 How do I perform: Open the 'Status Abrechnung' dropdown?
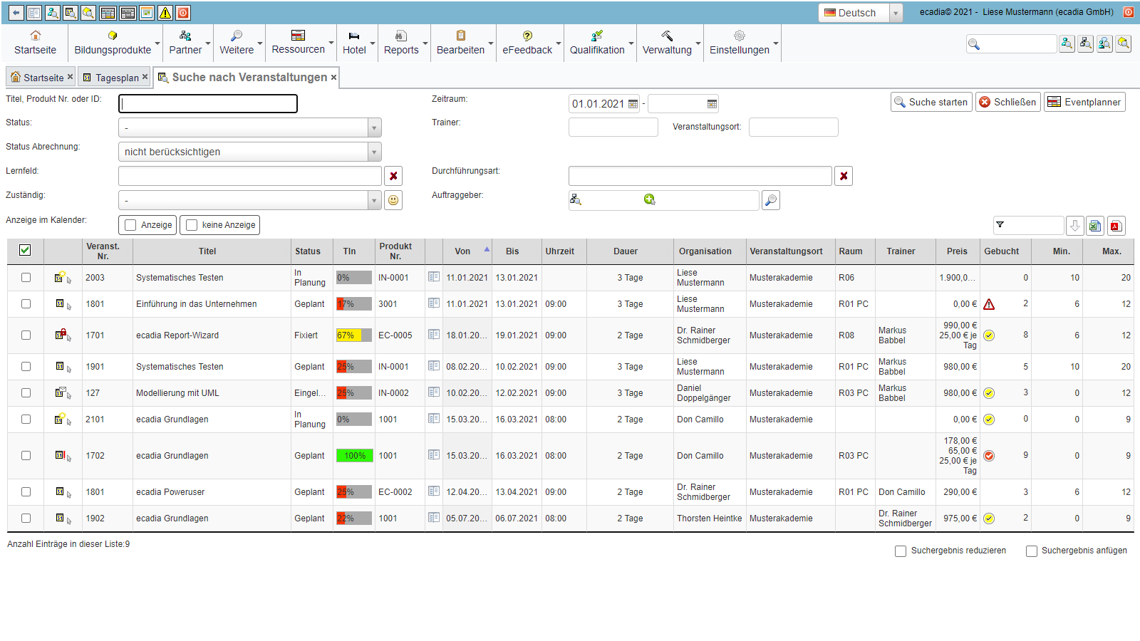[x=374, y=152]
